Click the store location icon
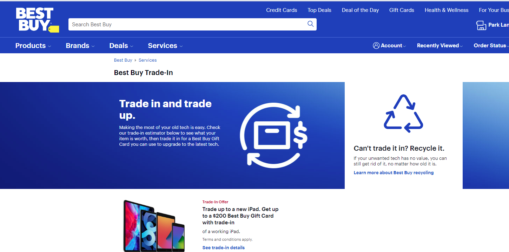509x252 pixels. 481,25
